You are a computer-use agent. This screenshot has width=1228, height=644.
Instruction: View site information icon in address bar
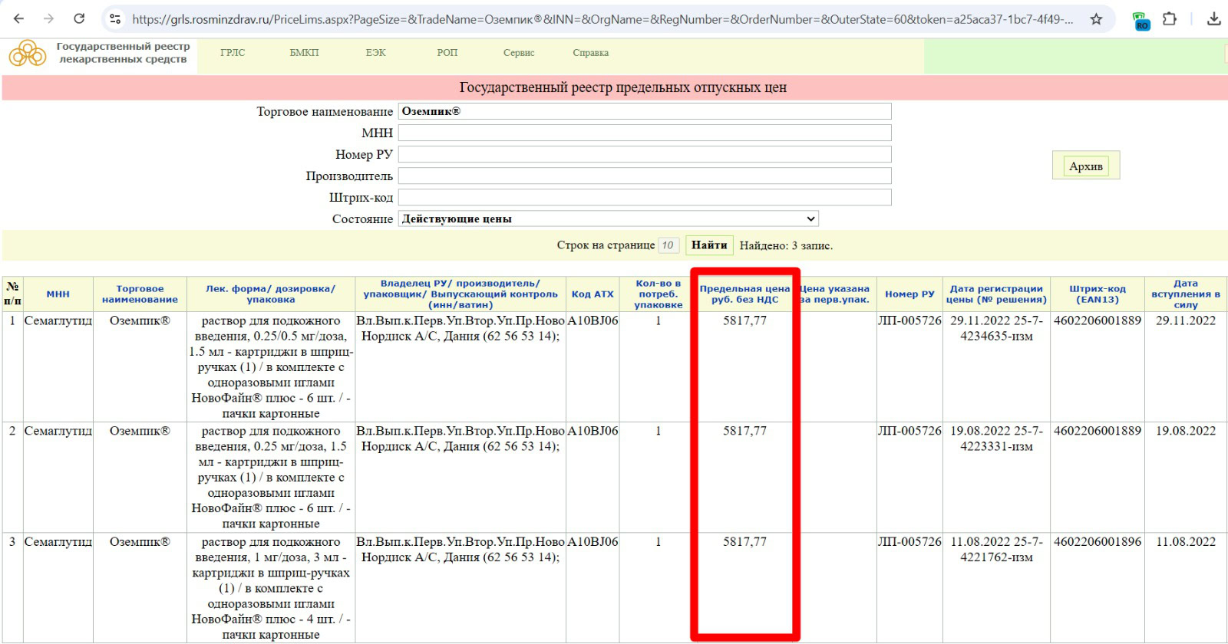(x=115, y=18)
